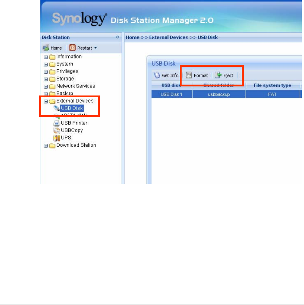Select External Devices in the tree
The height and width of the screenshot is (305, 304).
75,101
